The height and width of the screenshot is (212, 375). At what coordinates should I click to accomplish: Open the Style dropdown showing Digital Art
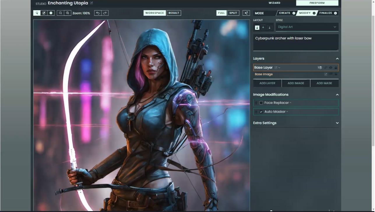coord(307,27)
